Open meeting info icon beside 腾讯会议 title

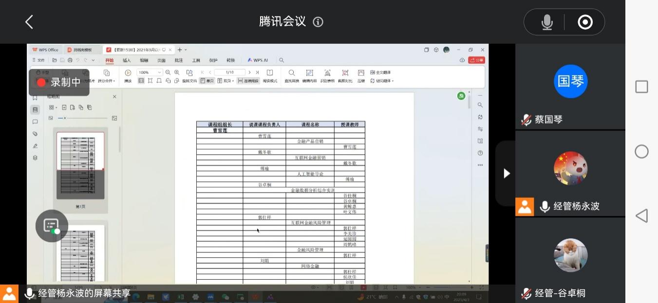coord(318,22)
